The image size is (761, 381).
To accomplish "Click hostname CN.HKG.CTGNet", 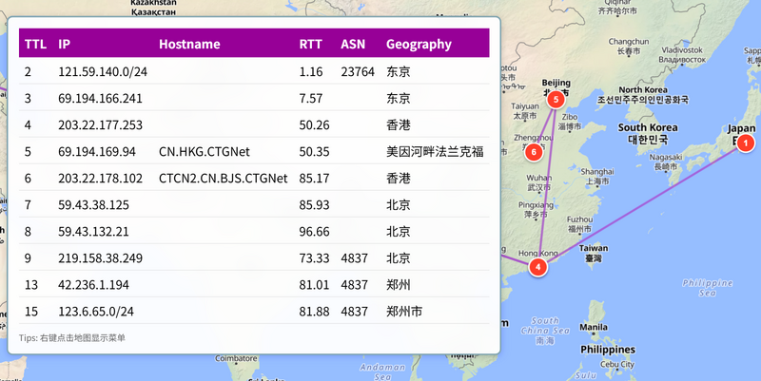I will point(204,152).
